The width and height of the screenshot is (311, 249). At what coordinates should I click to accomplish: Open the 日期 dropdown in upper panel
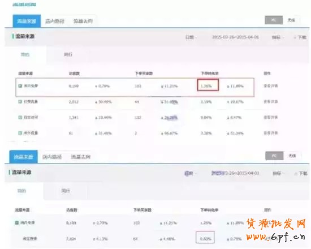tap(191, 37)
